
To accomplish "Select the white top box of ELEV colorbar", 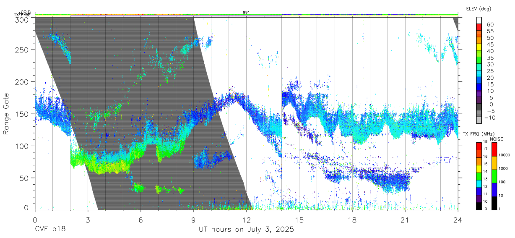I will click(x=479, y=21).
